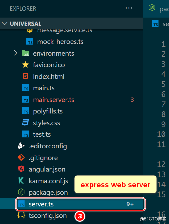This screenshot has height=224, width=169.
Task: Collapse the UNIVERSAL root folder section
Action: pos(5,24)
